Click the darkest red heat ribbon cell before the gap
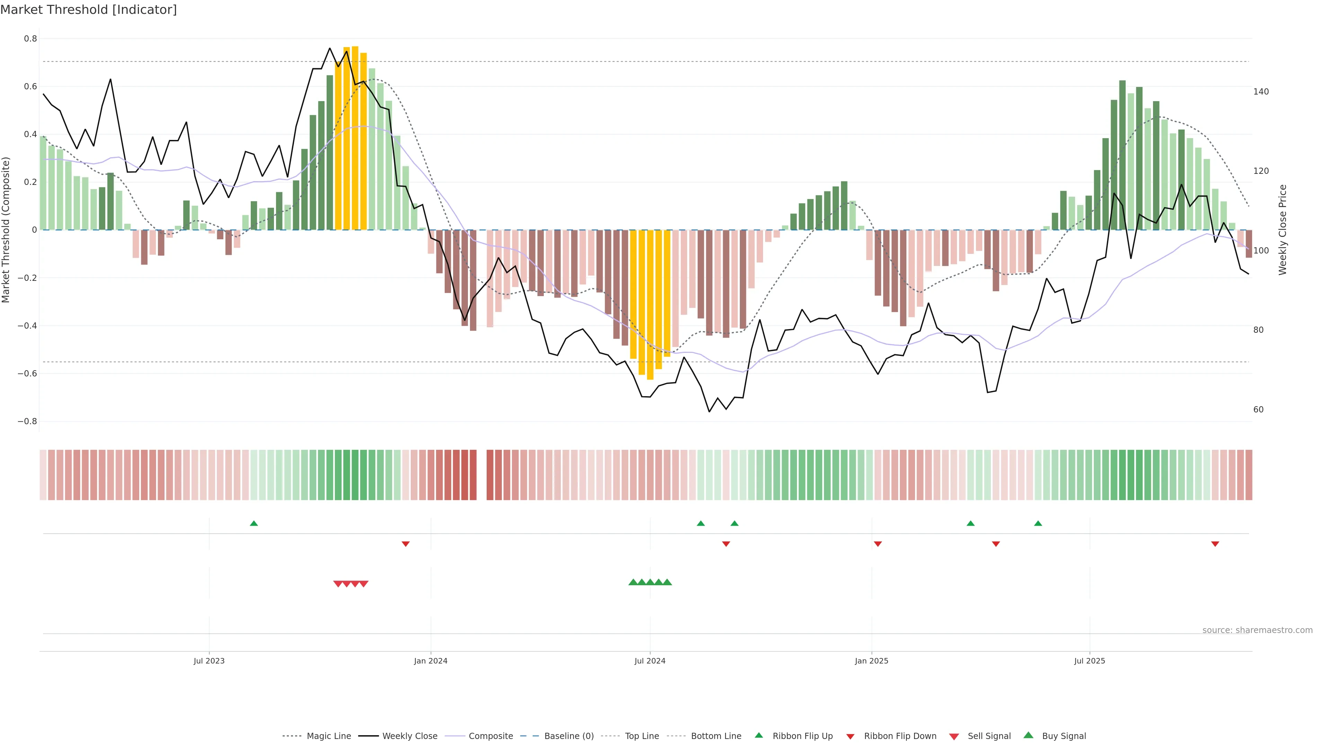This screenshot has width=1330, height=748. coord(473,475)
